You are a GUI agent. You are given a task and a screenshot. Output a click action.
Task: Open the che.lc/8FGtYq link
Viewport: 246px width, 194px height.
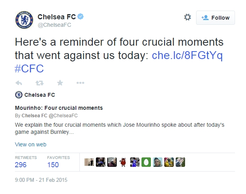pos(187,55)
